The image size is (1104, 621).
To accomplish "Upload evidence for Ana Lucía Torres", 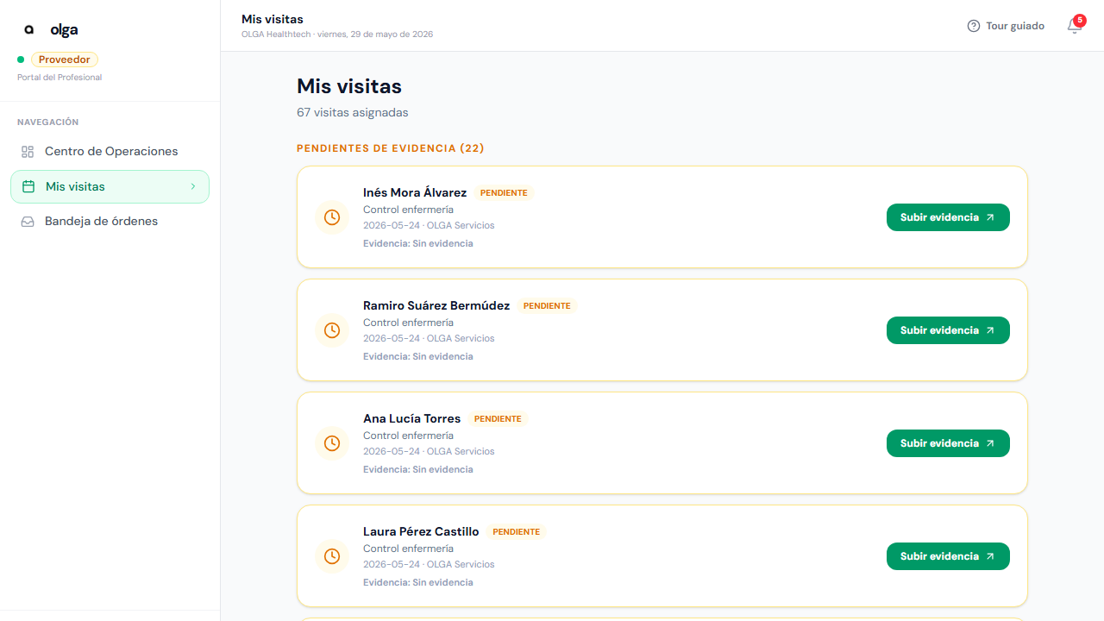I will tap(948, 443).
